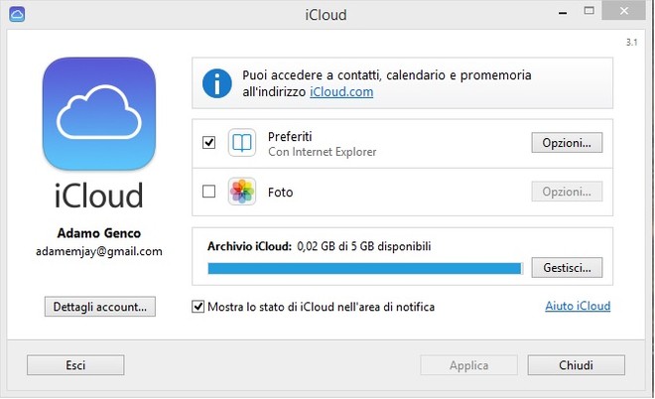This screenshot has height=399, width=655.
Task: Open Opzioni for Preferiti
Action: coord(567,143)
